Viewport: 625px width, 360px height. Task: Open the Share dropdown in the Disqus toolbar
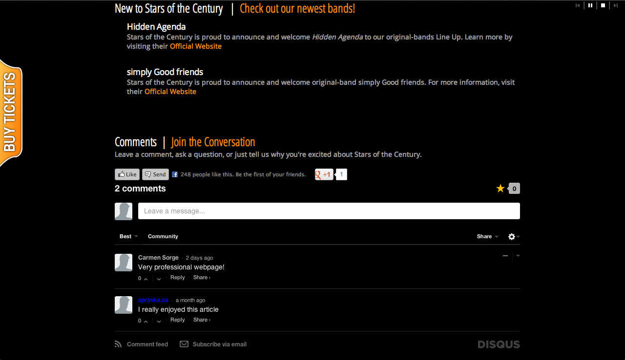[x=487, y=237]
